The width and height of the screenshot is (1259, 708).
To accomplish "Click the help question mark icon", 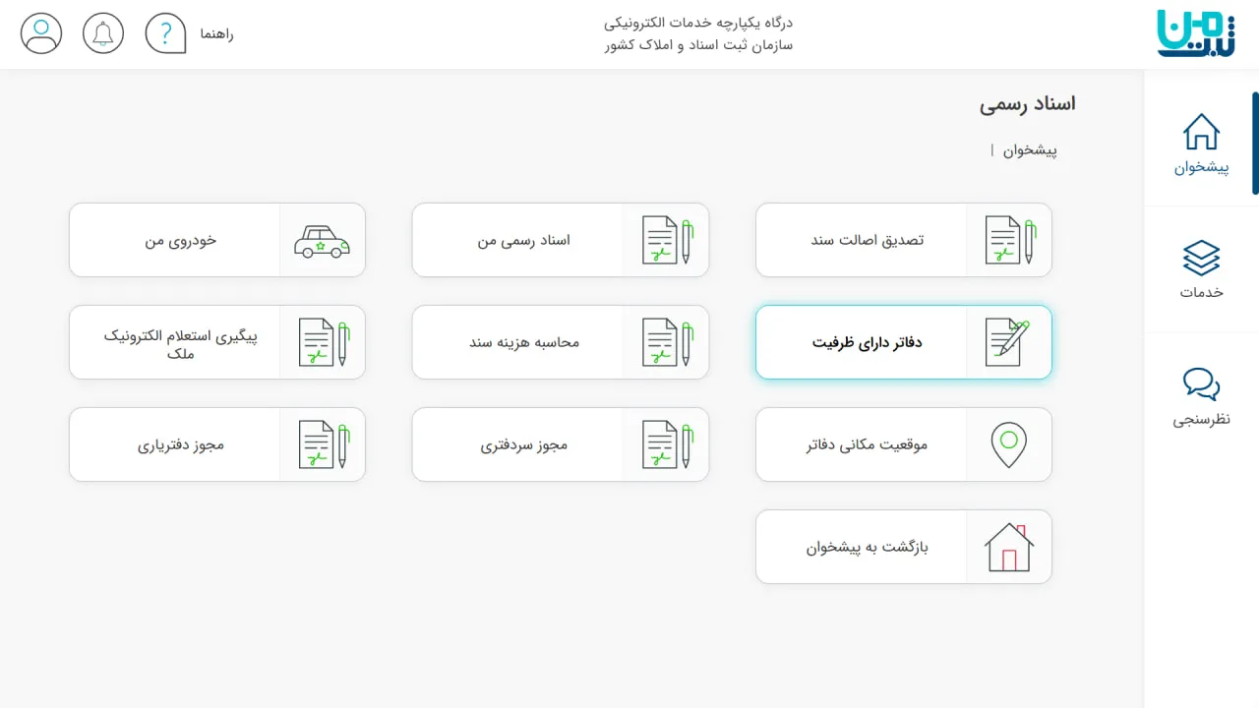I will tap(165, 33).
